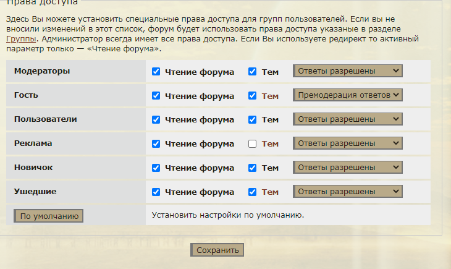Image resolution: width=451 pixels, height=269 pixels.
Task: Open the replies dropdown for Пользователи
Action: [347, 119]
